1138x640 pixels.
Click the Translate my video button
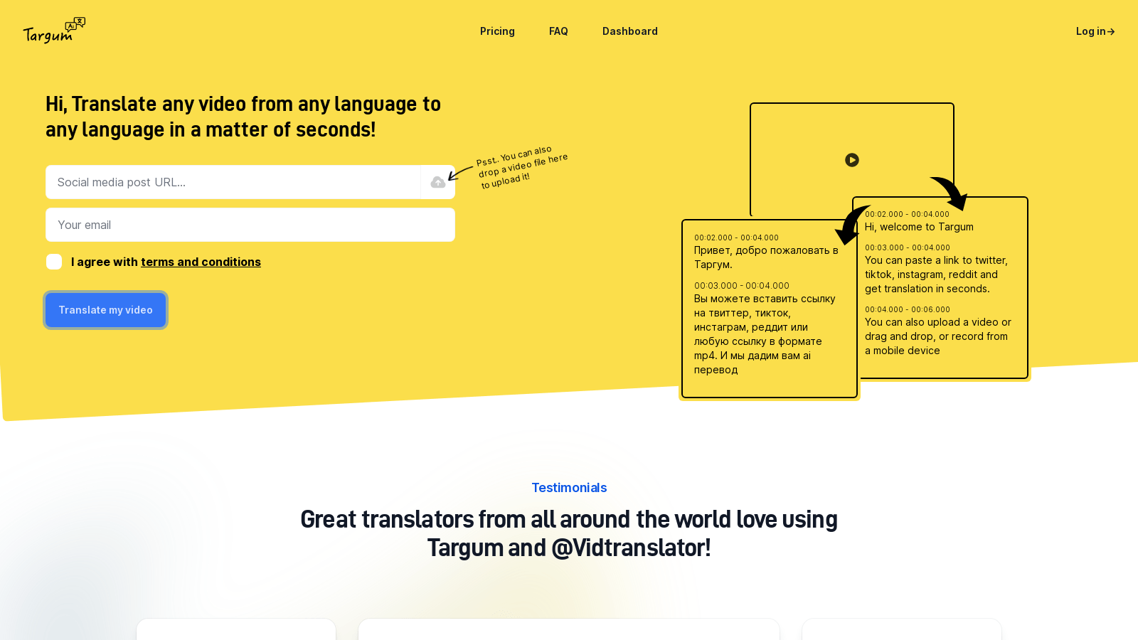pos(105,310)
